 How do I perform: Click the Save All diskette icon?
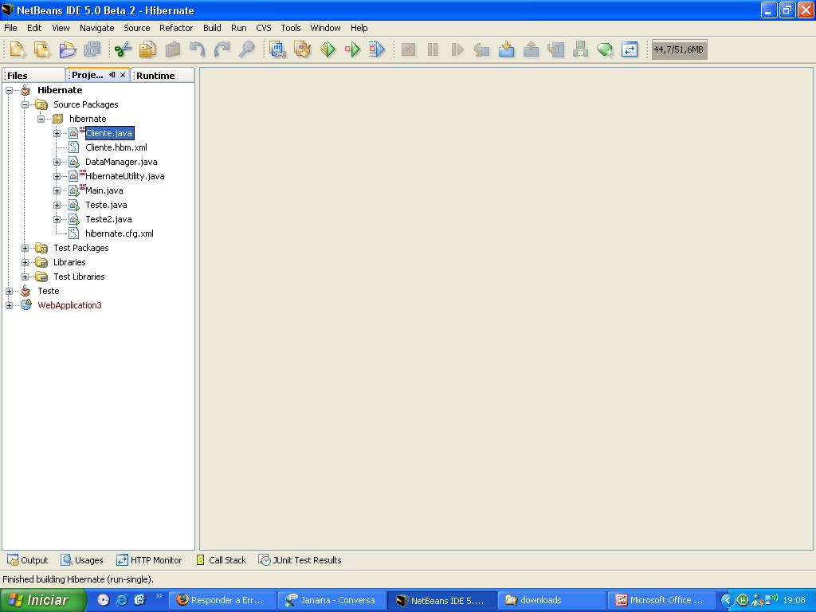(x=92, y=49)
